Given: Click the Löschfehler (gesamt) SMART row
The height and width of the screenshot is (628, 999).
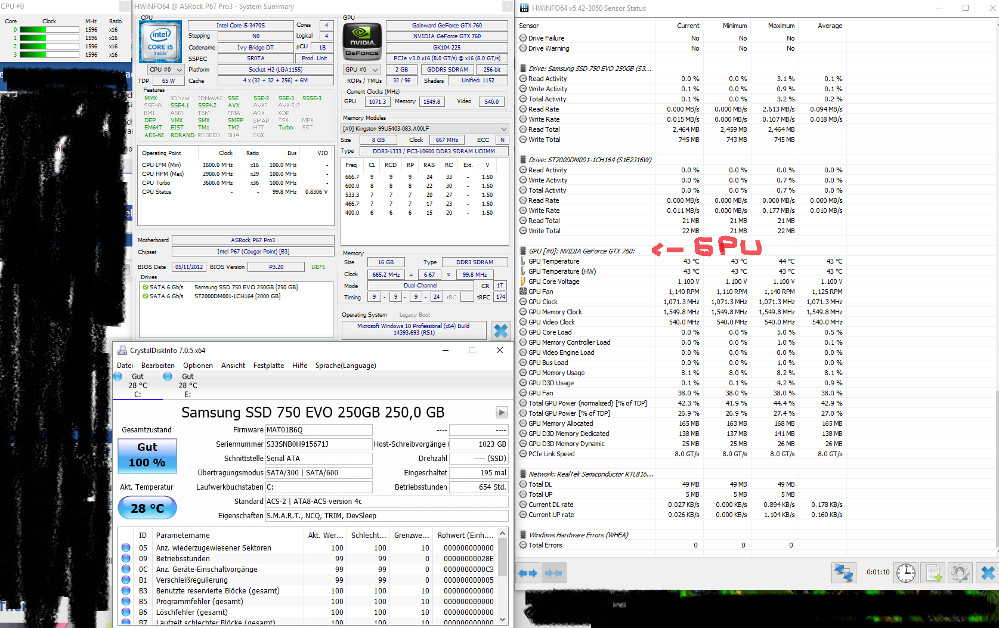Looking at the screenshot, I should click(309, 612).
